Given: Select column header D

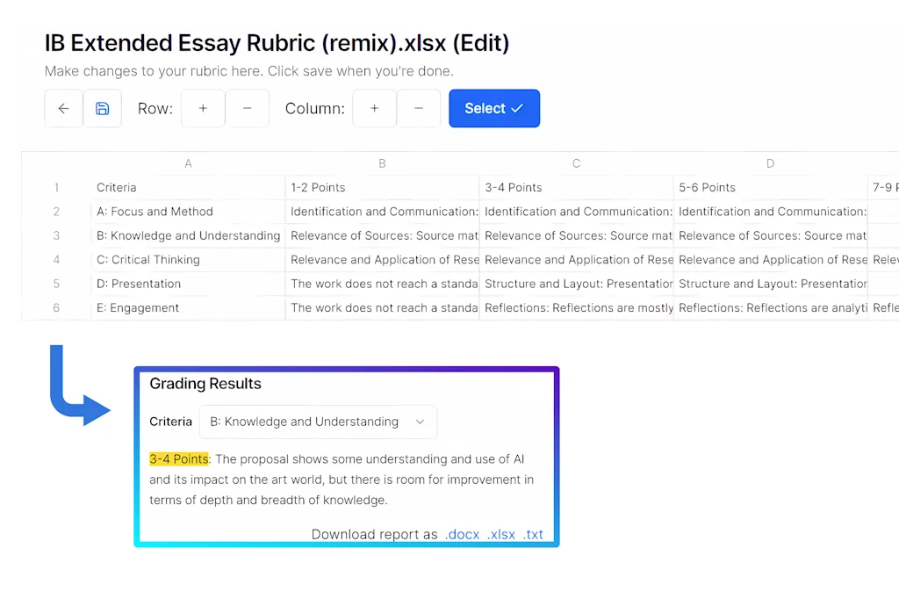Looking at the screenshot, I should click(x=770, y=163).
